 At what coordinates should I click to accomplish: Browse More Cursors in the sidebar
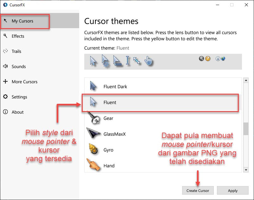pos(40,82)
